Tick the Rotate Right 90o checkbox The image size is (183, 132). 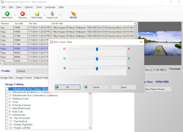(7, 125)
